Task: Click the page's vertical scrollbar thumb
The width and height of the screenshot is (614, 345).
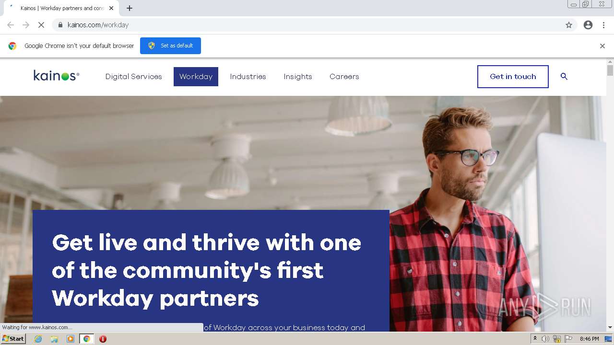Action: pyautogui.click(x=610, y=70)
